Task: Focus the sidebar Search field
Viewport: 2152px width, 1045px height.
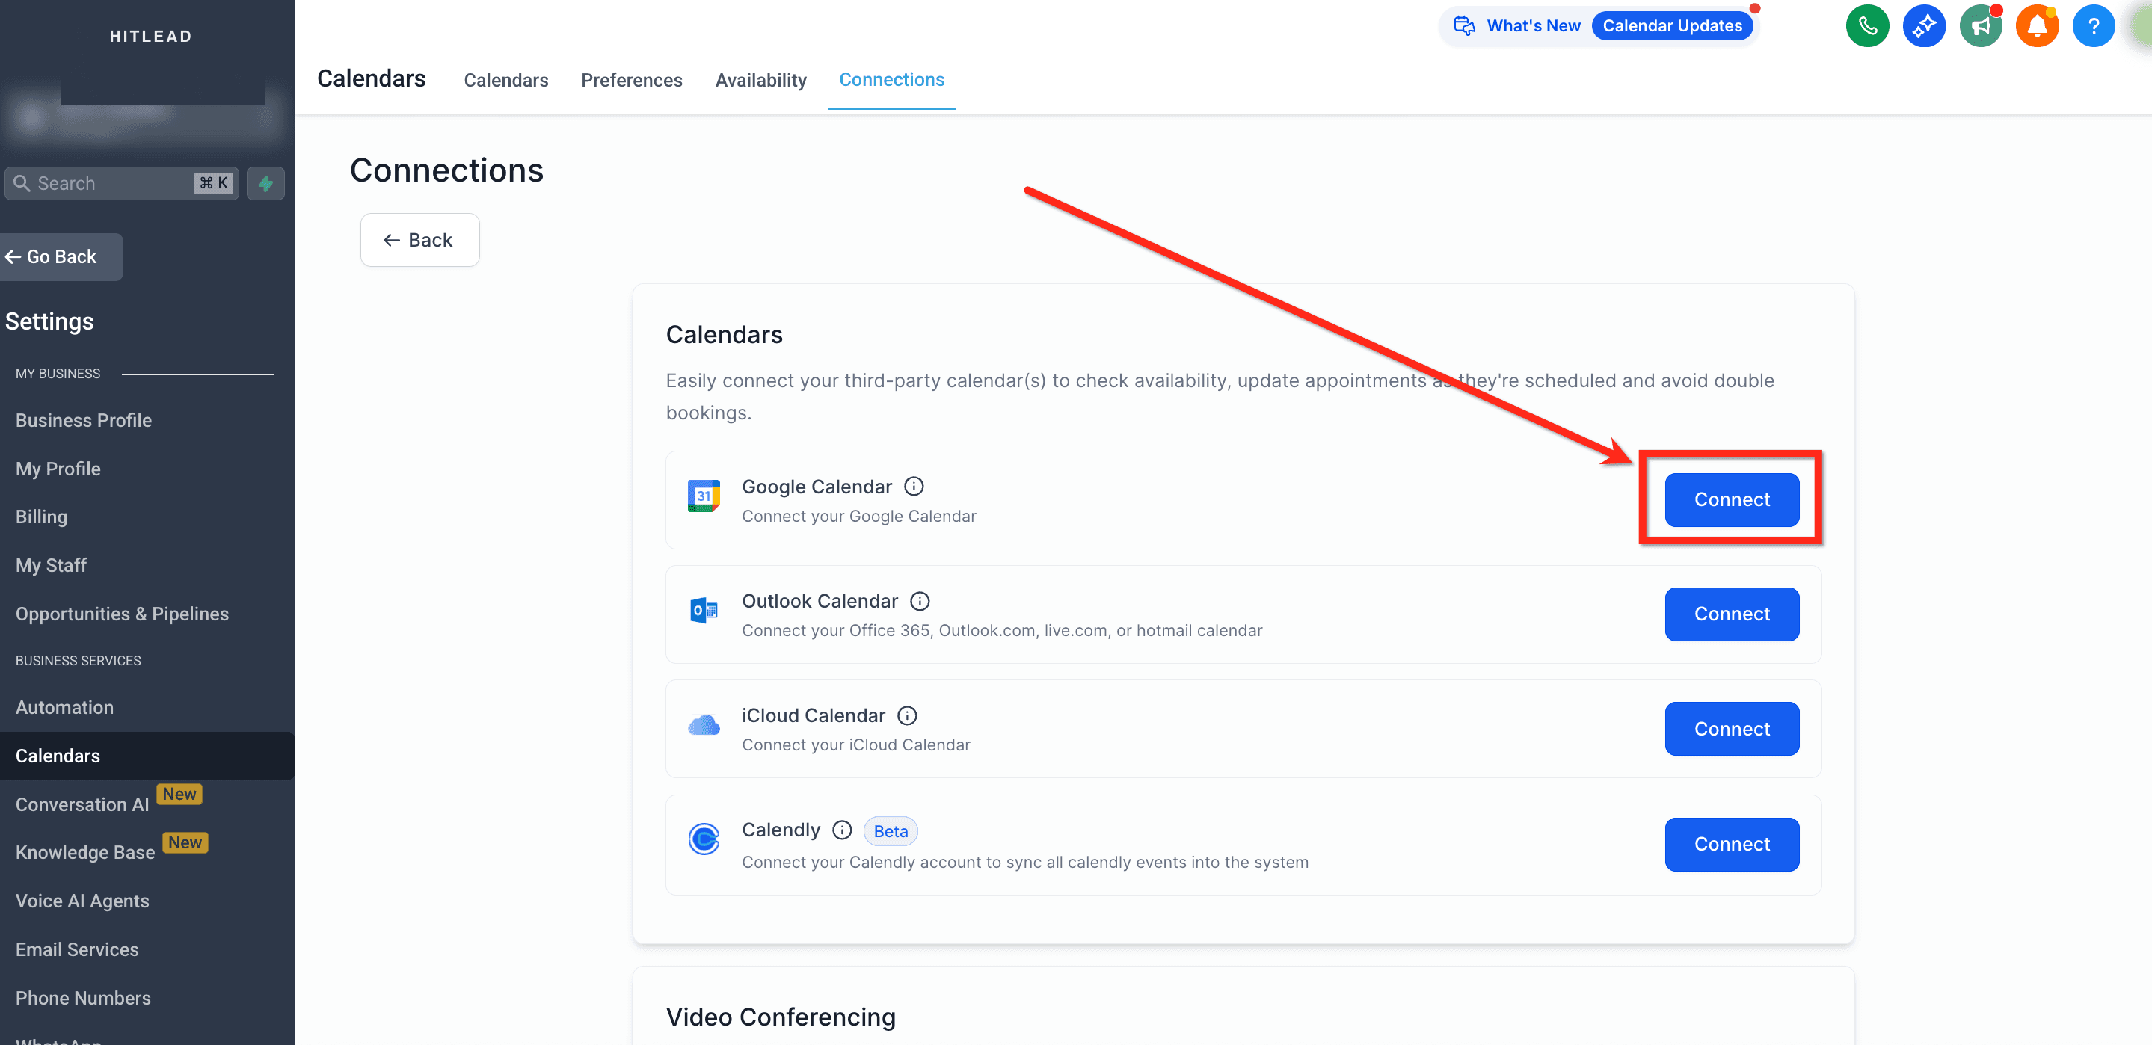Action: click(x=122, y=183)
